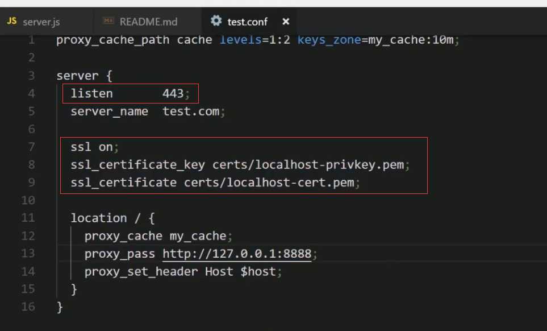Open the README.md tab
The width and height of the screenshot is (547, 331).
point(148,22)
